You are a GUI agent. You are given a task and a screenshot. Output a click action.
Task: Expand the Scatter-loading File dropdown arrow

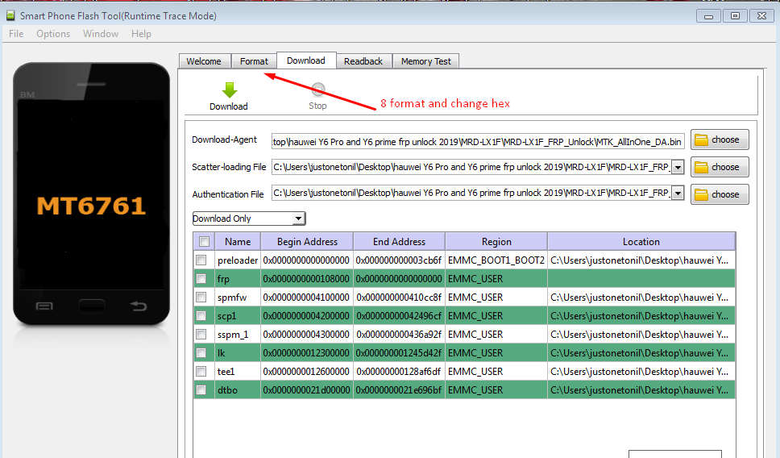[678, 167]
